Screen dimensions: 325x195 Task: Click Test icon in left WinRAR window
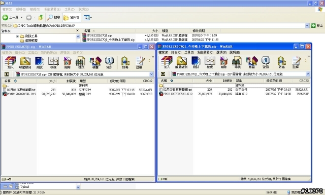(40, 62)
